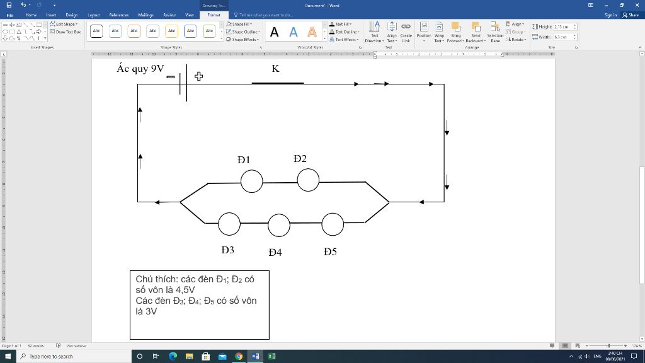Switch to Read Mode view
Image resolution: width=645 pixels, height=363 pixels.
[552, 346]
